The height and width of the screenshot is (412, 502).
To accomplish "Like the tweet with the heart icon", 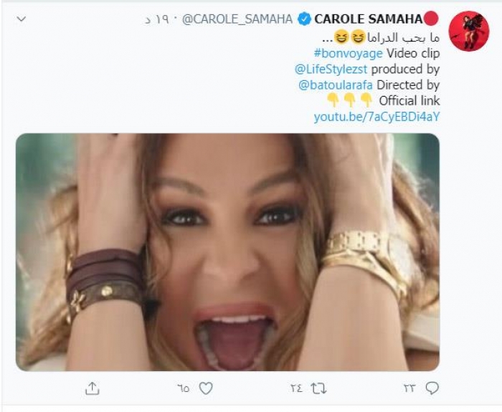I will [206, 388].
